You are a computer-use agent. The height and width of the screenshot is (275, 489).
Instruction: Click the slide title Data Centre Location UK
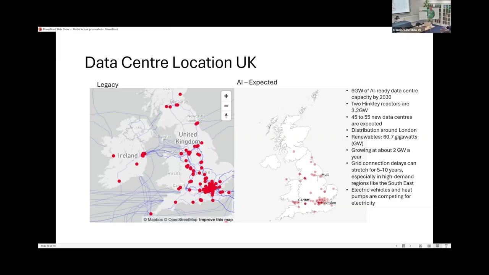tap(170, 62)
